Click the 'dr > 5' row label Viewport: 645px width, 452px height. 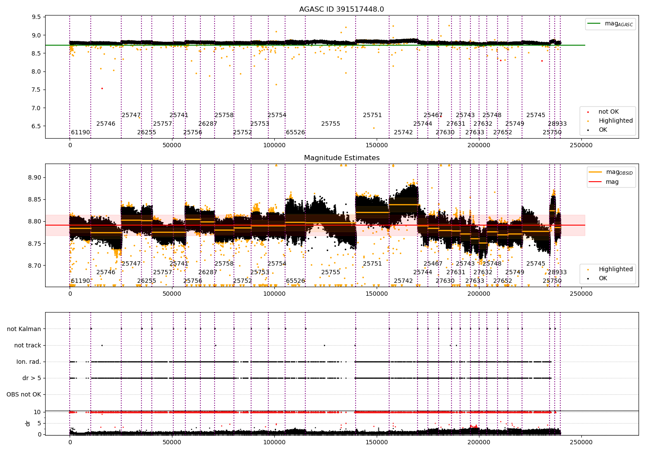[x=32, y=378]
